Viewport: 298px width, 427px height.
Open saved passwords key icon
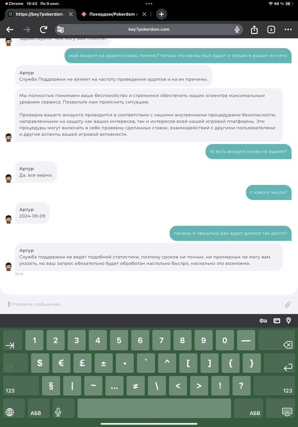263,321
